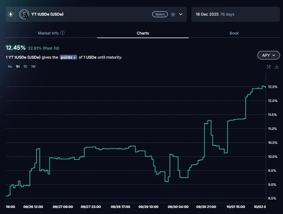
Task: Click the 11.5% y-axis label
Action: [x=272, y=115]
